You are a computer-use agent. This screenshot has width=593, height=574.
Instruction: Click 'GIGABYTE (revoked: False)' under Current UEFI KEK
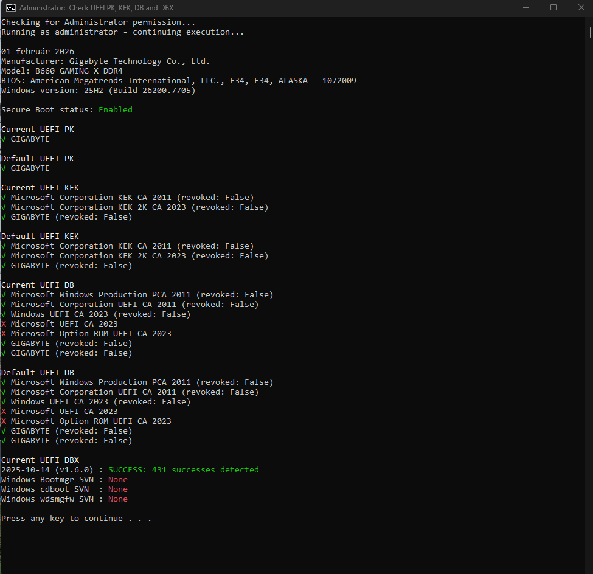[x=72, y=217]
